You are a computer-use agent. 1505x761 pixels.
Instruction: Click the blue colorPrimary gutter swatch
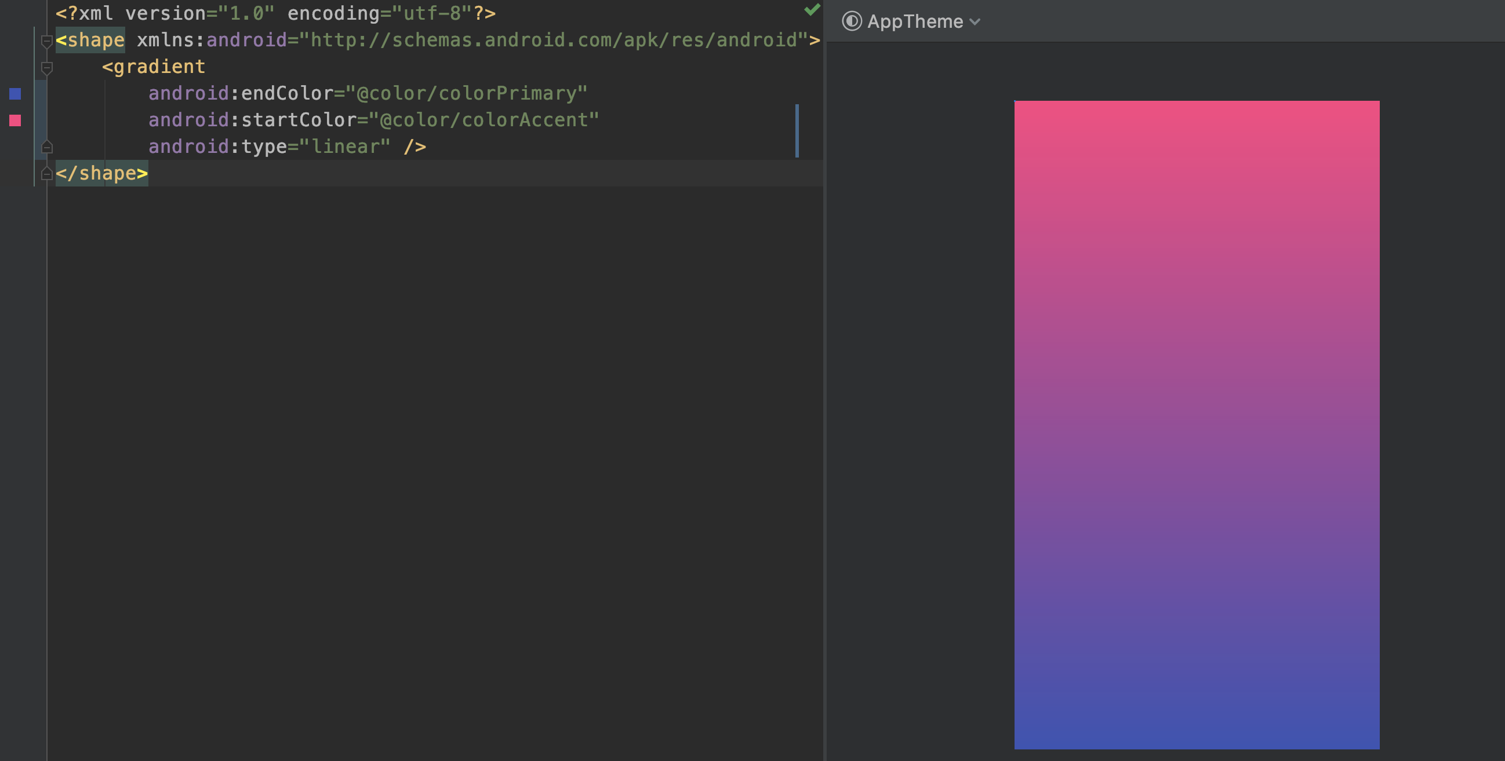coord(14,93)
